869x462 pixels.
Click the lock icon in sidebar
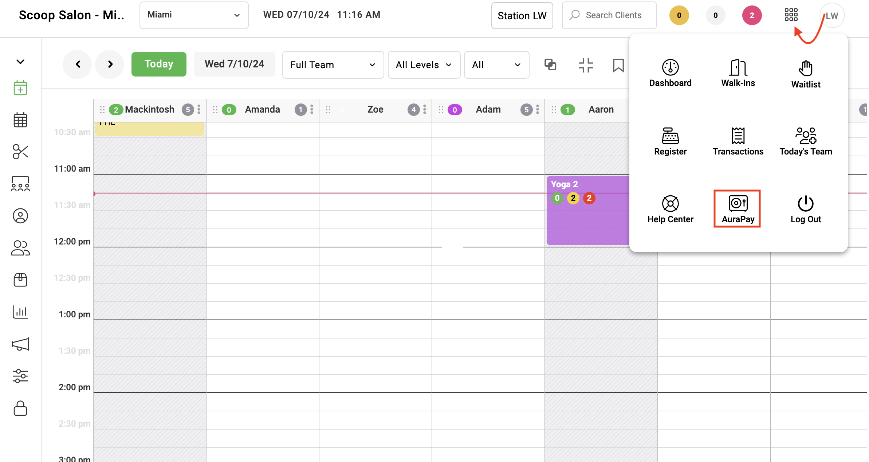point(20,408)
